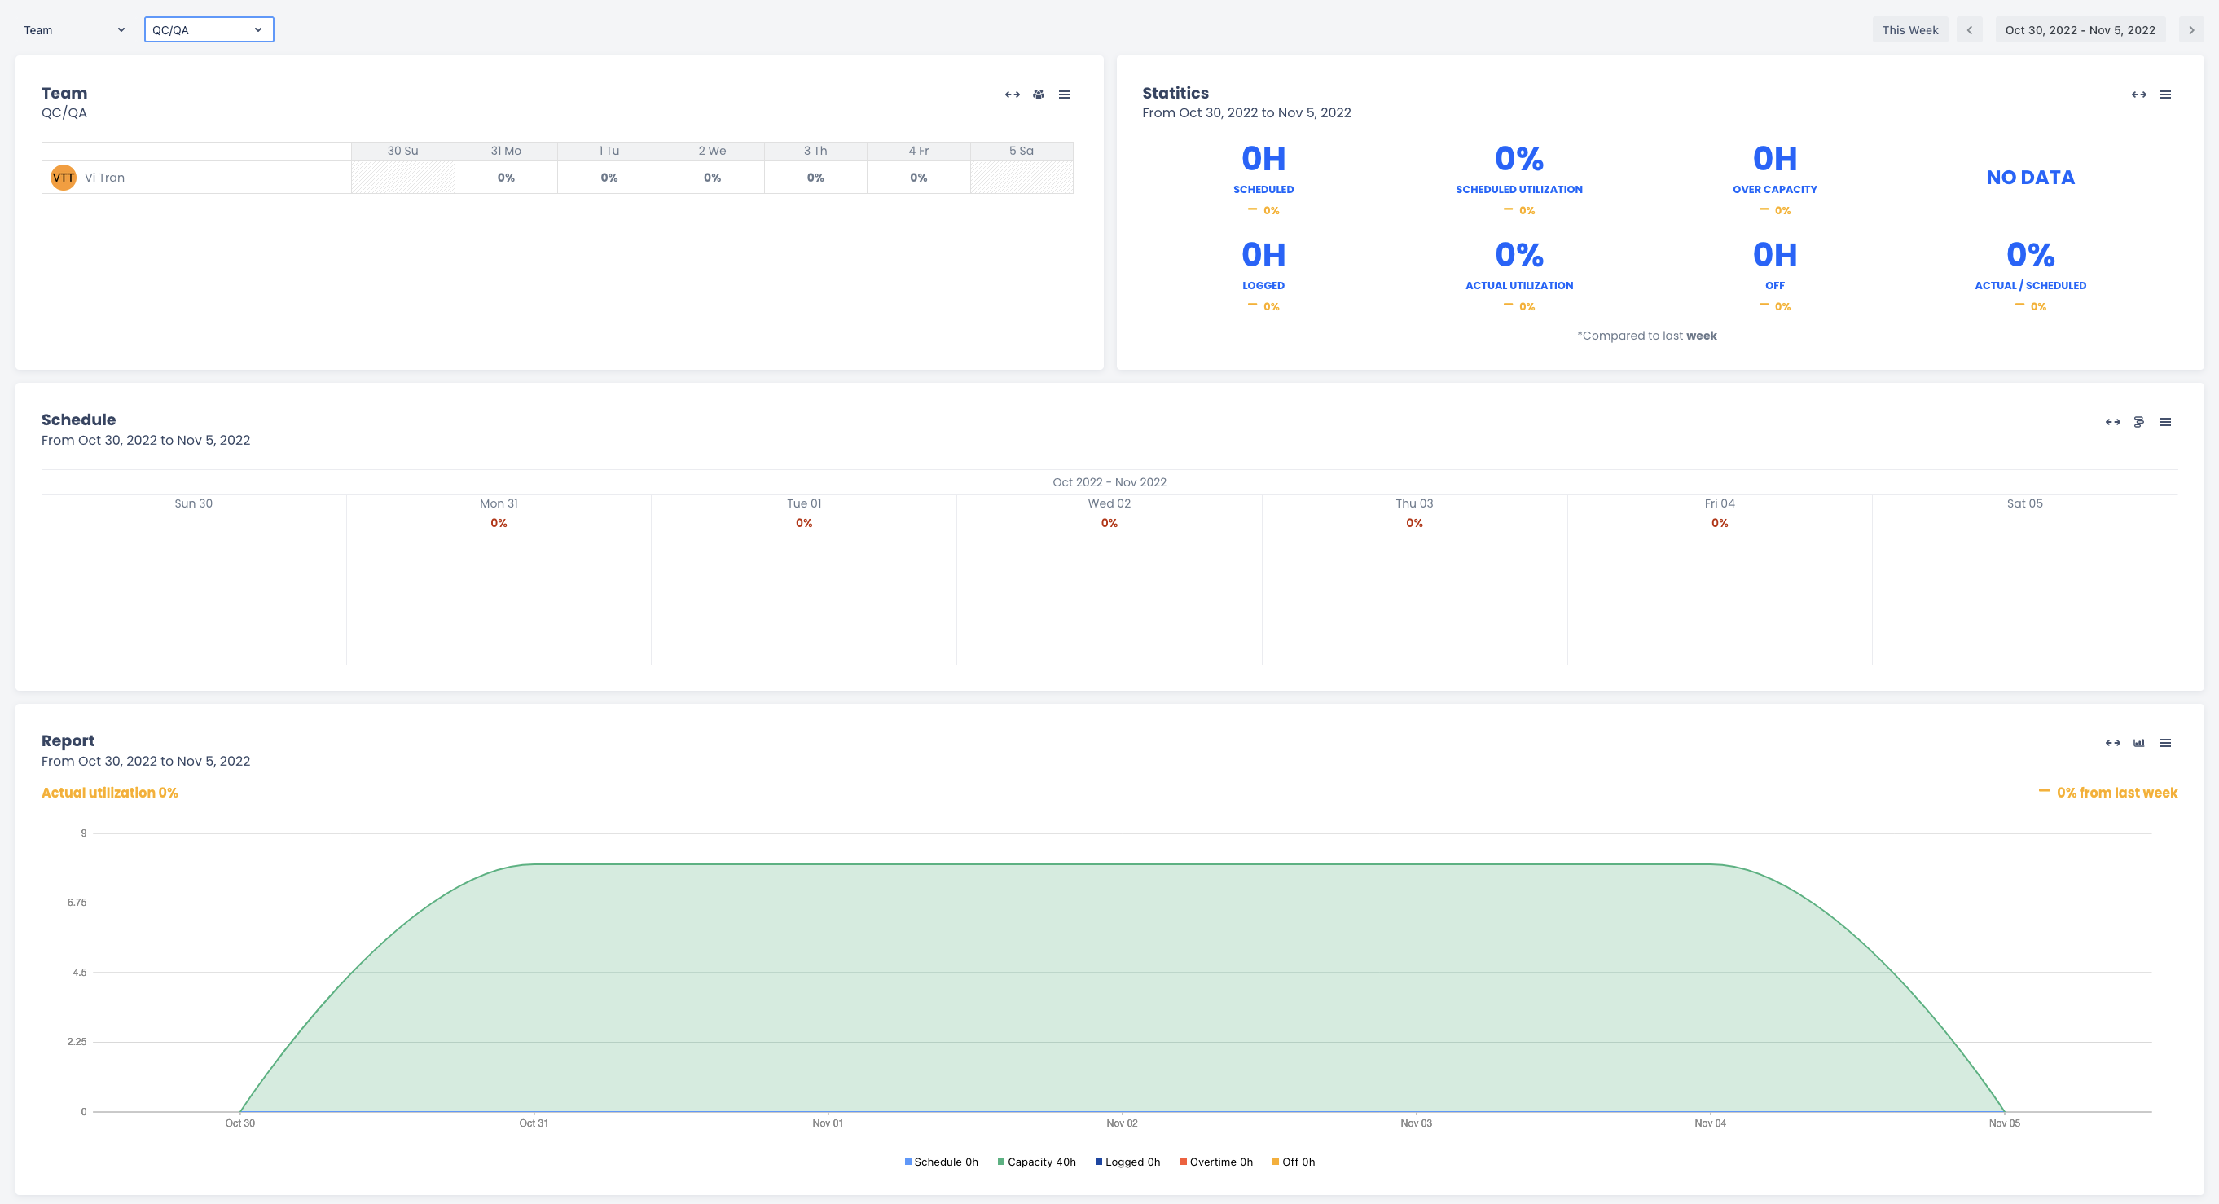The image size is (2219, 1204).
Task: Click the Schedule panel expand-width arrows icon
Action: tap(2113, 422)
